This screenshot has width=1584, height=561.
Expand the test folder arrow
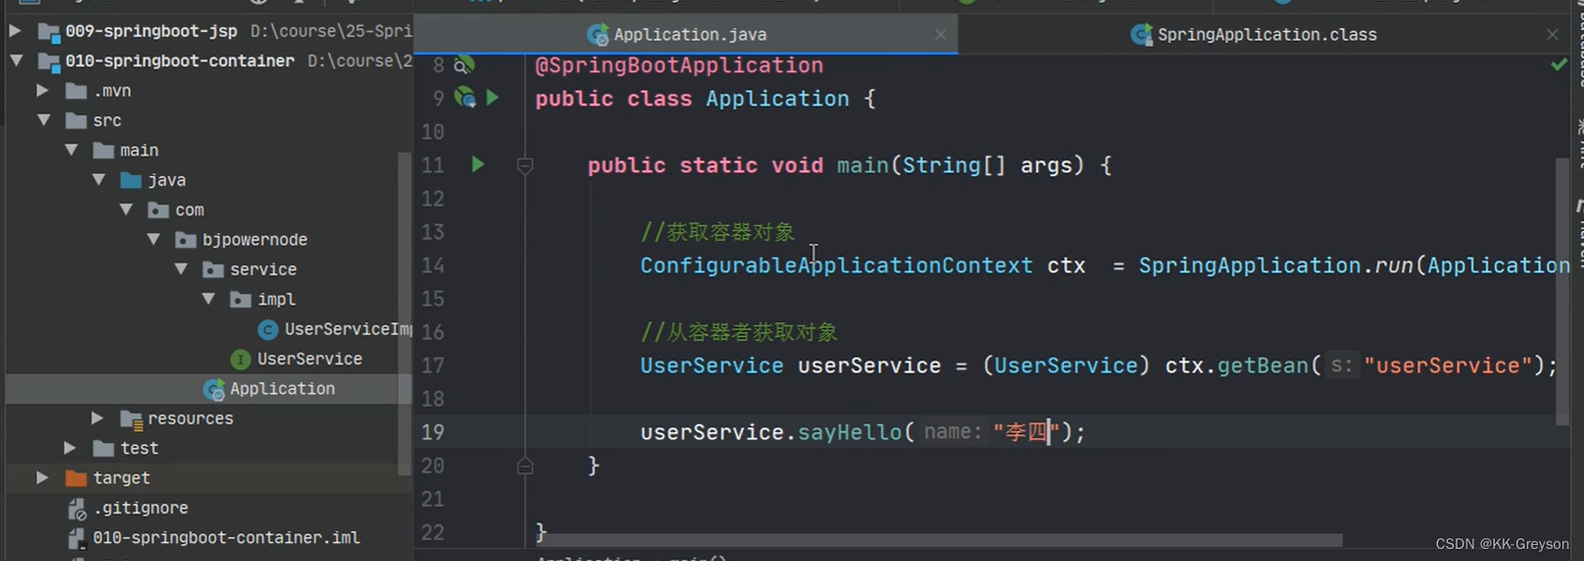pos(69,448)
